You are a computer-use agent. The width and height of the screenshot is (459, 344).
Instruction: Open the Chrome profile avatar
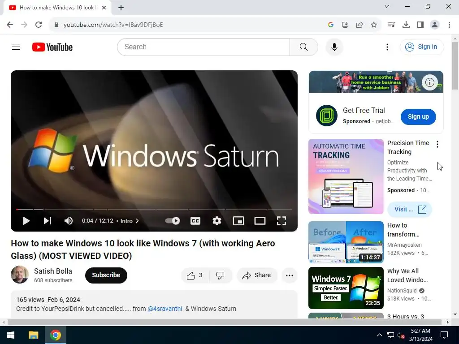(435, 25)
